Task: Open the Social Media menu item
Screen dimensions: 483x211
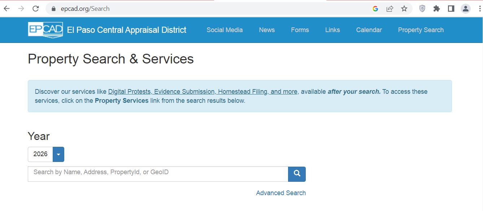Action: (x=225, y=30)
